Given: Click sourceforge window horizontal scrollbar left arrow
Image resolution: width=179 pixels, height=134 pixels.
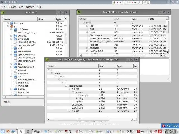Looking at the screenshot, I should [48, 119].
